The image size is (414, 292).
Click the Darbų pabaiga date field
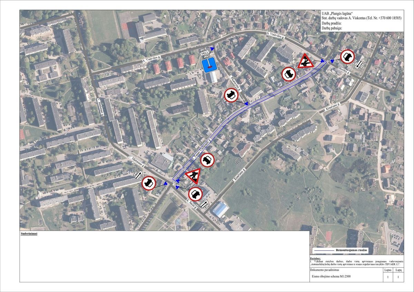332,29
